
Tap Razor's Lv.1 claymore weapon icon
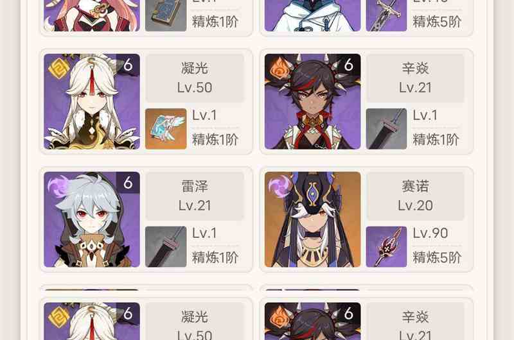pos(166,247)
